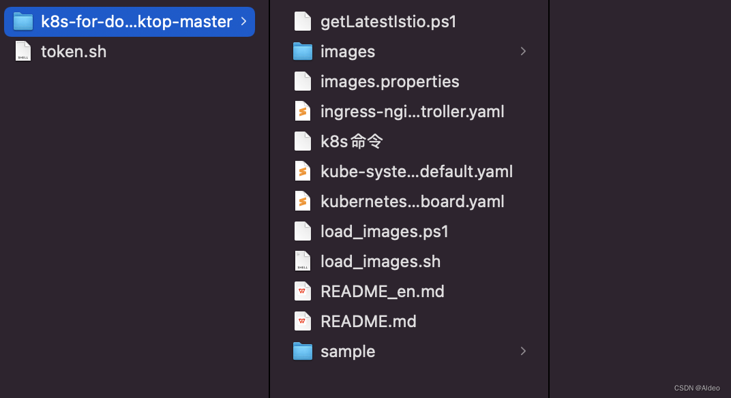Select the file name load_images.ps1
Image resolution: width=731 pixels, height=398 pixels.
coord(385,232)
